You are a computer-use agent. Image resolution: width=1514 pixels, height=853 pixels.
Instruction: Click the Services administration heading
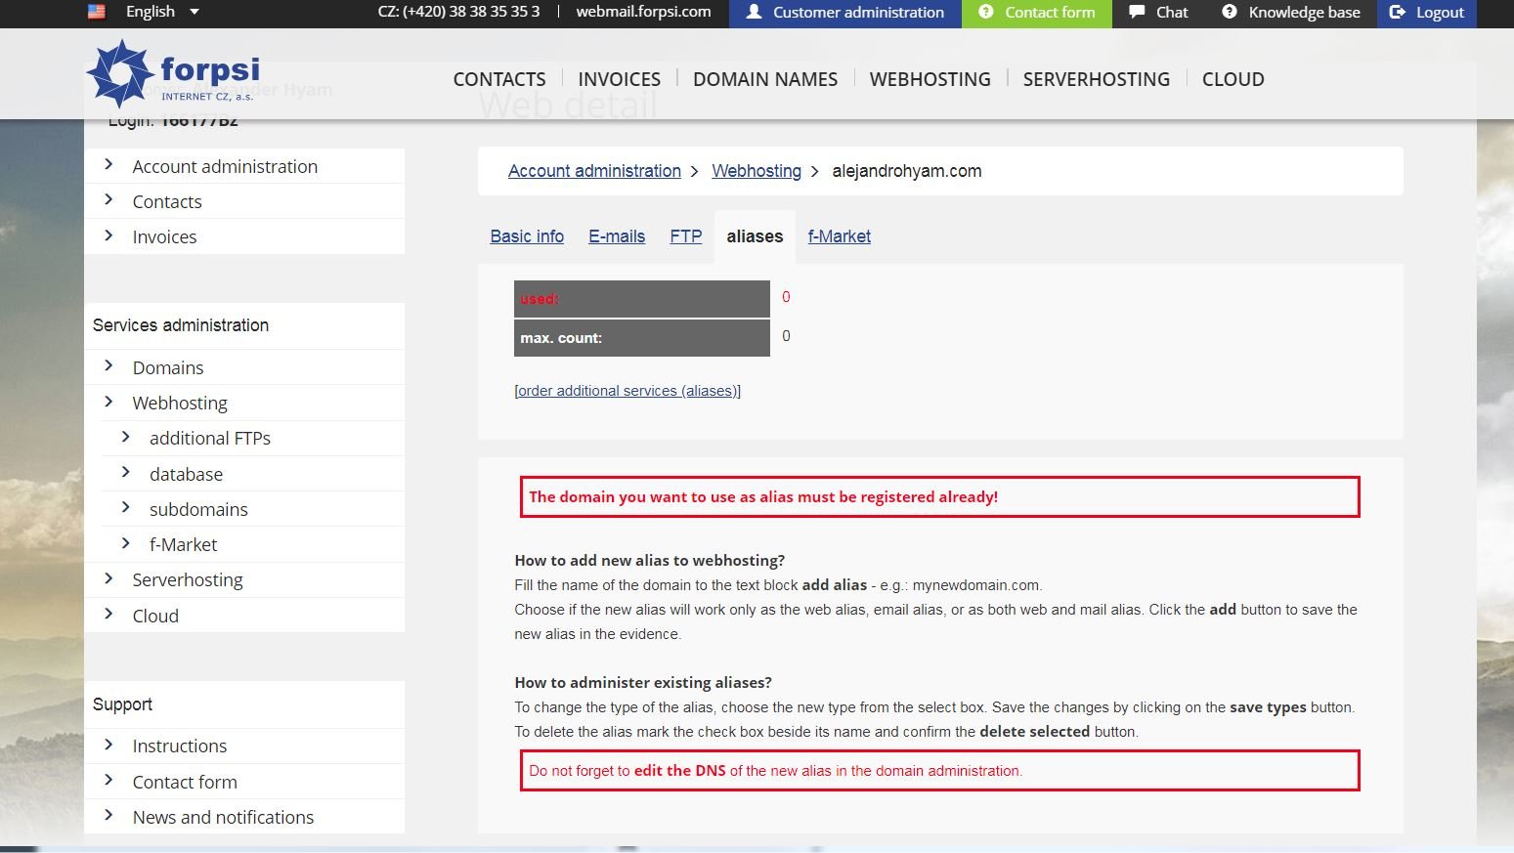181,325
